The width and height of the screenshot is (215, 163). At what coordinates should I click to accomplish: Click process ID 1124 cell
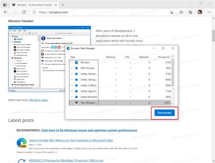[168, 91]
